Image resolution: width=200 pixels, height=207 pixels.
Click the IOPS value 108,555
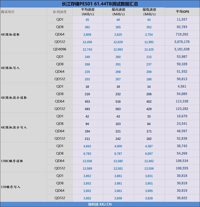(182, 168)
